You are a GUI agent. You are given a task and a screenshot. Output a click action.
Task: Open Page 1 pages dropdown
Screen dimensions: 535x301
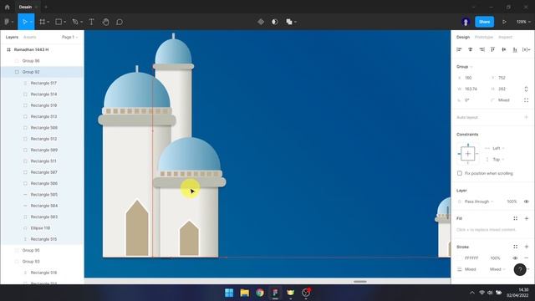point(70,37)
